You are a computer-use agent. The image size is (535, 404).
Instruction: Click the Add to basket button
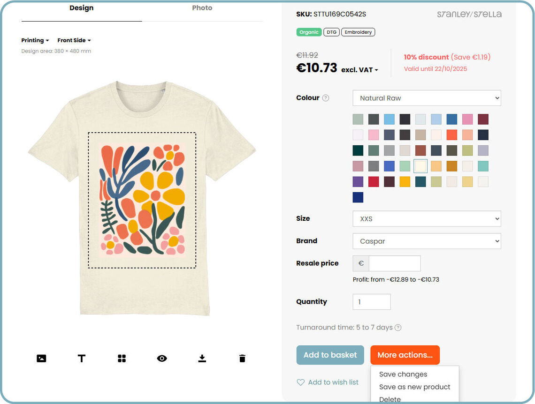(330, 355)
